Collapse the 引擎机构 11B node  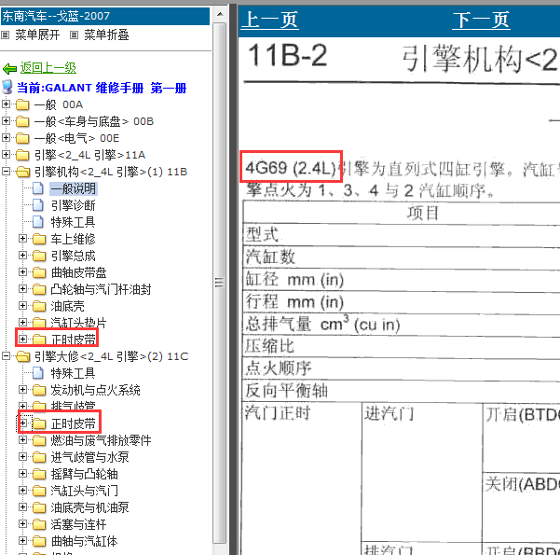point(6,172)
